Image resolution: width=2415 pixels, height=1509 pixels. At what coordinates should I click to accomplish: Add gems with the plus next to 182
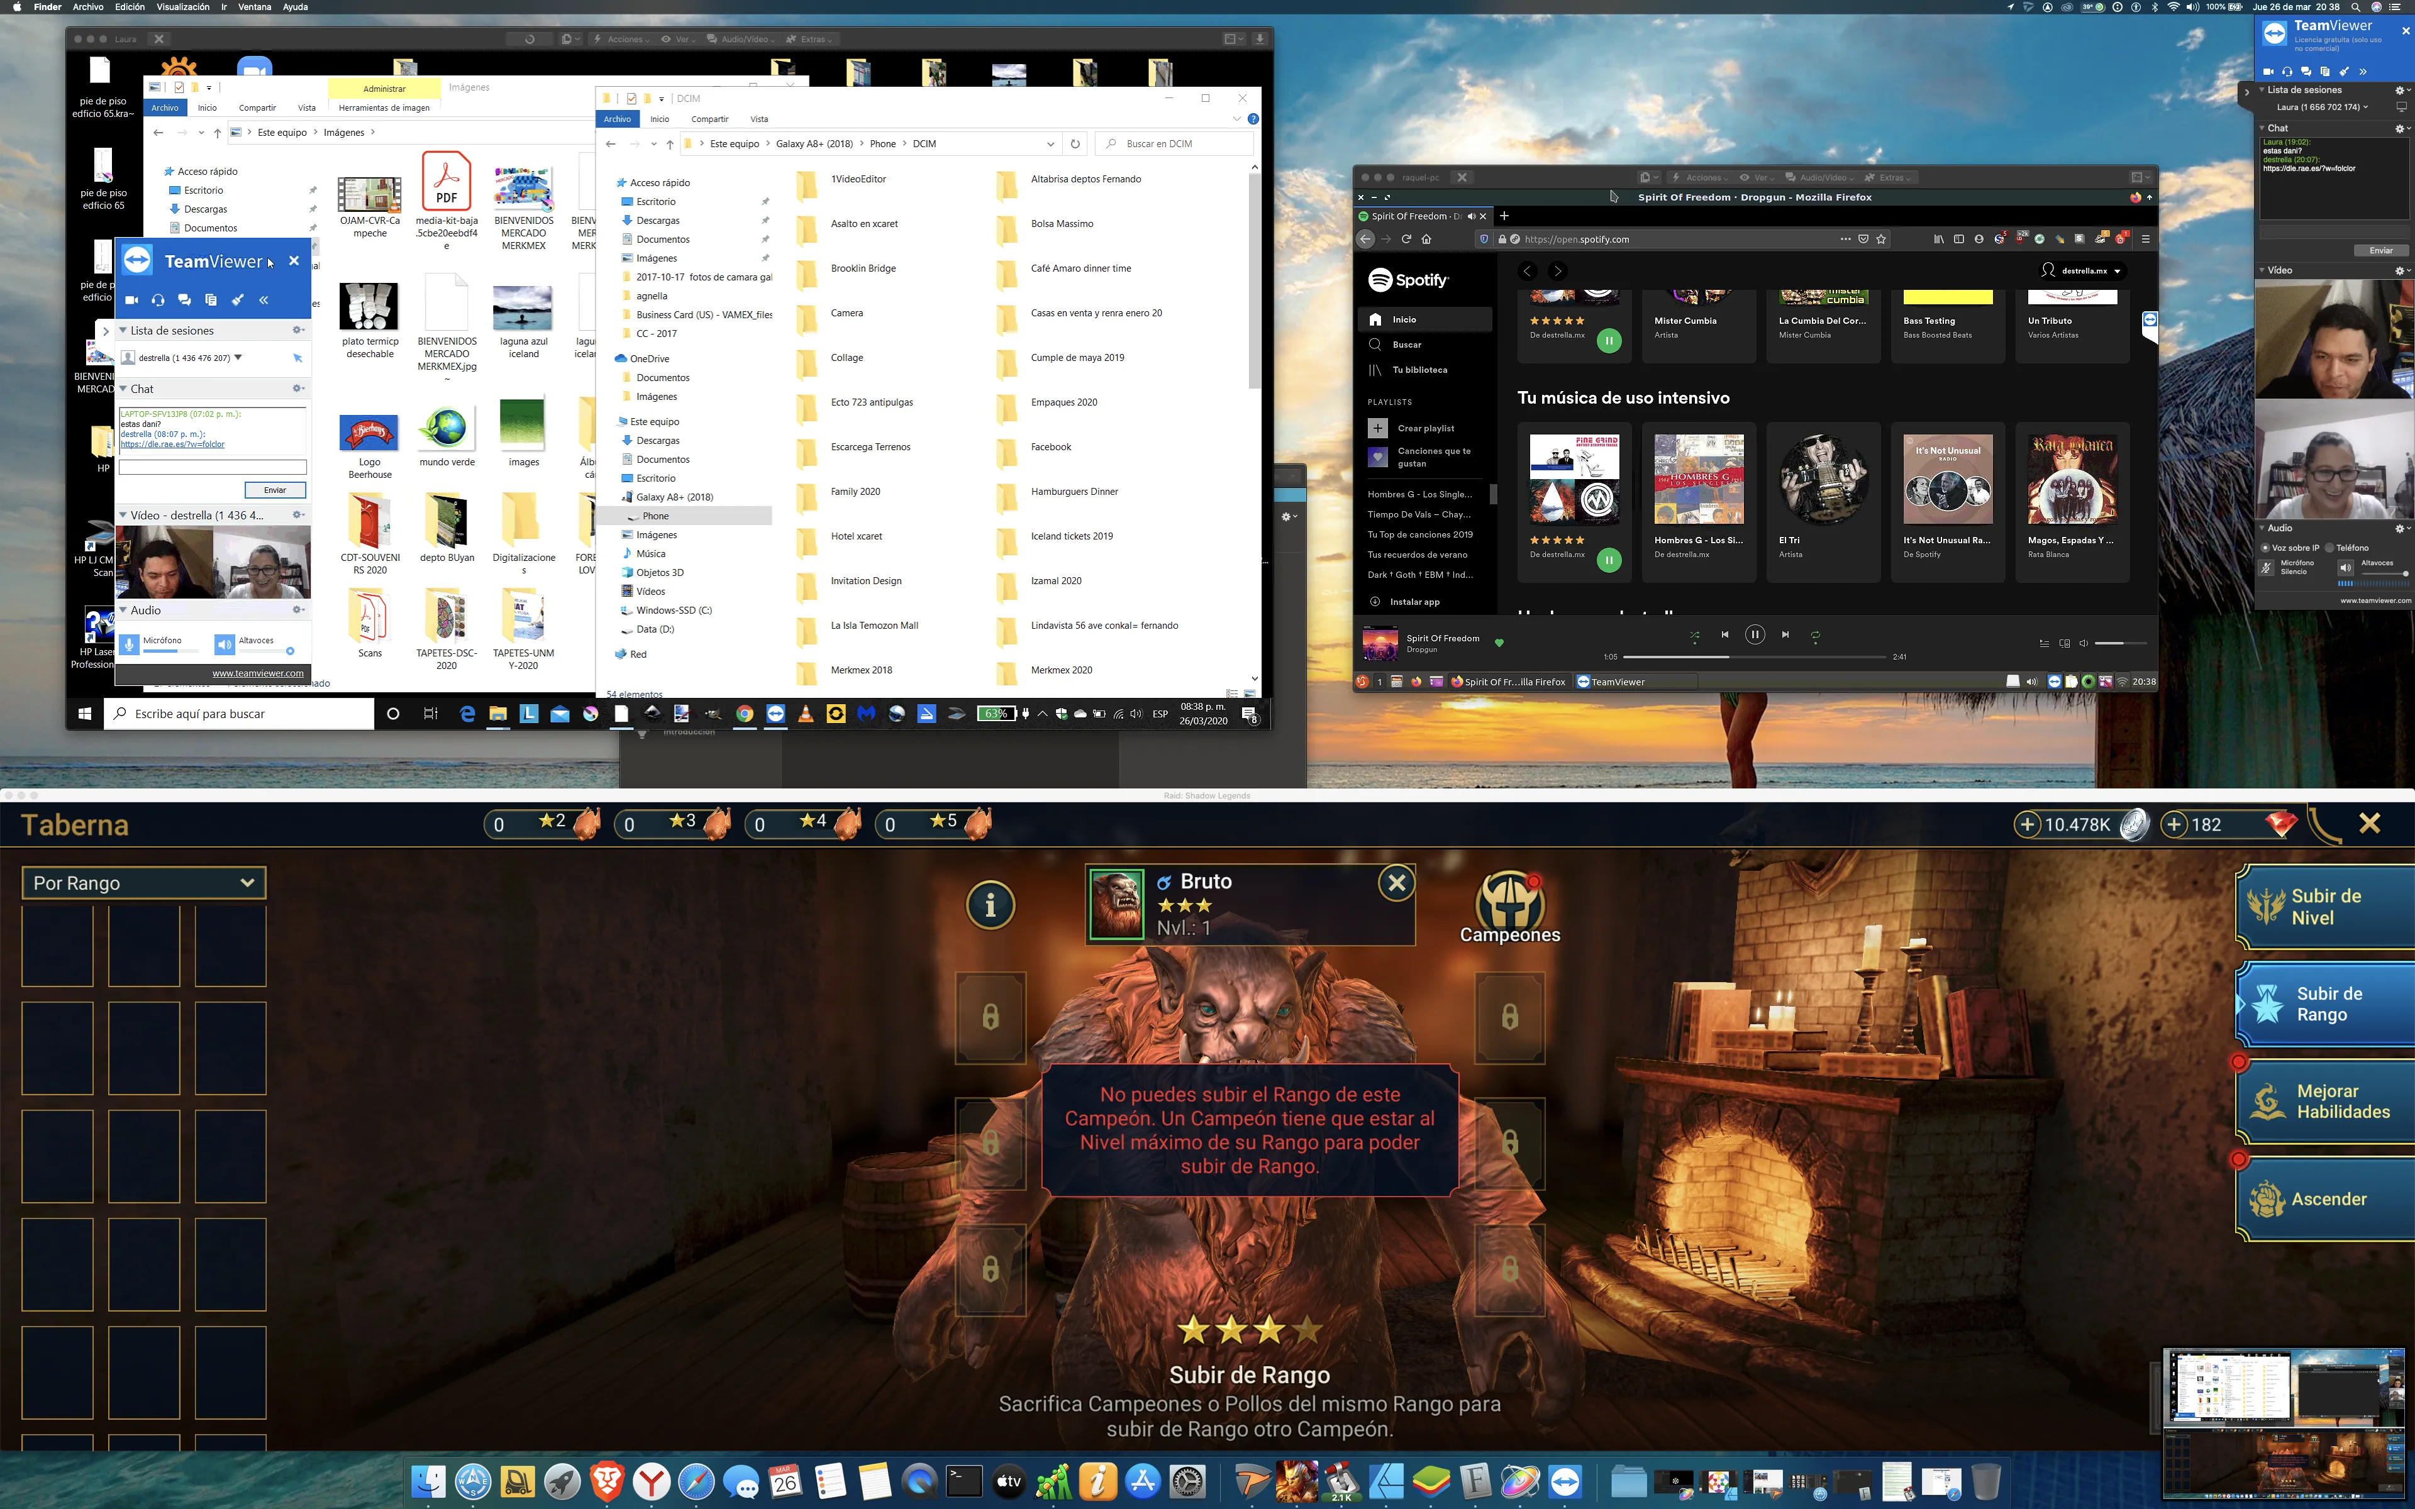(2173, 824)
